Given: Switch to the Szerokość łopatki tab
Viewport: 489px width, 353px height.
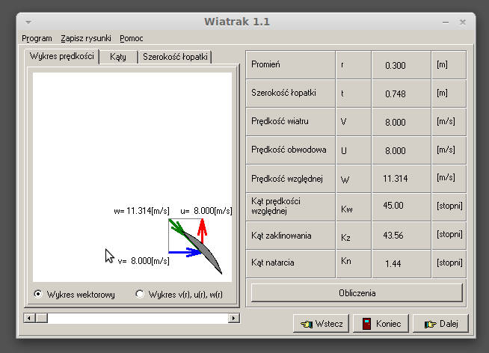Looking at the screenshot, I should 176,57.
